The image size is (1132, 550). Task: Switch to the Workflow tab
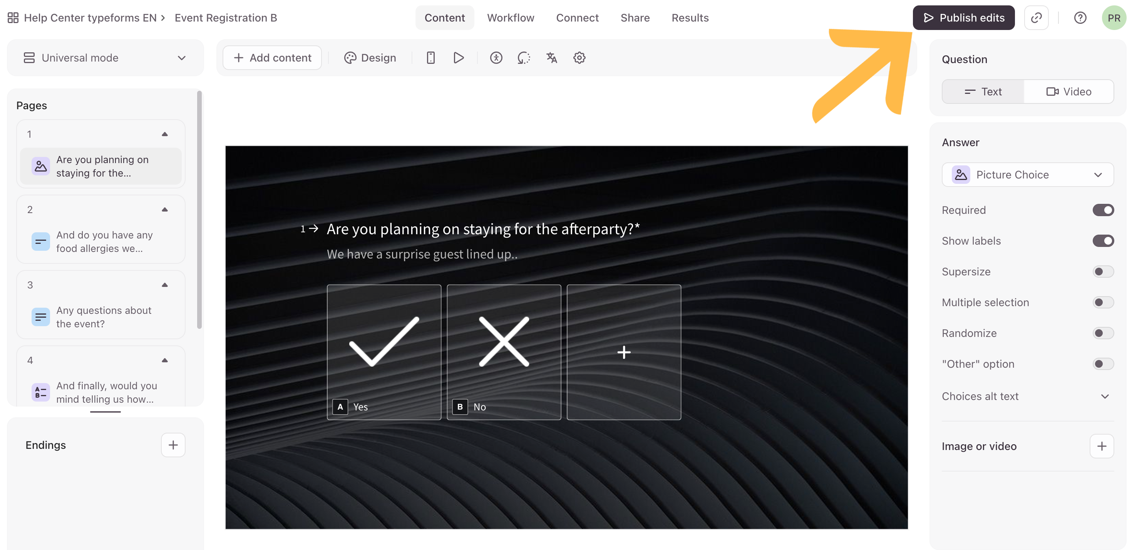(510, 18)
